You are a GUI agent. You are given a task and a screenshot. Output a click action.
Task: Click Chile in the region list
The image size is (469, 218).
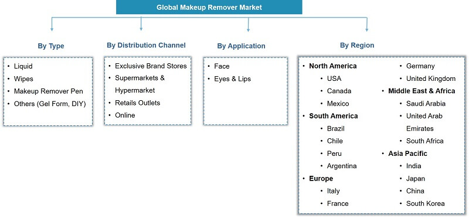(x=335, y=141)
